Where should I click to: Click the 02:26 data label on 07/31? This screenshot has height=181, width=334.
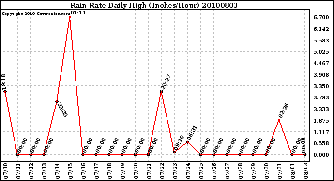pos(283,111)
